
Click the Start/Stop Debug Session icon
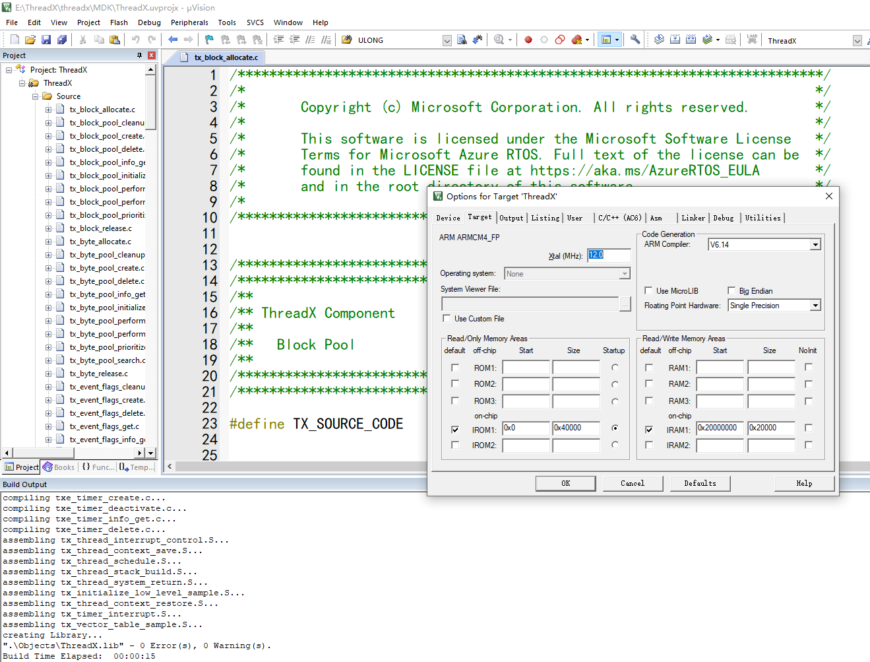coord(499,40)
